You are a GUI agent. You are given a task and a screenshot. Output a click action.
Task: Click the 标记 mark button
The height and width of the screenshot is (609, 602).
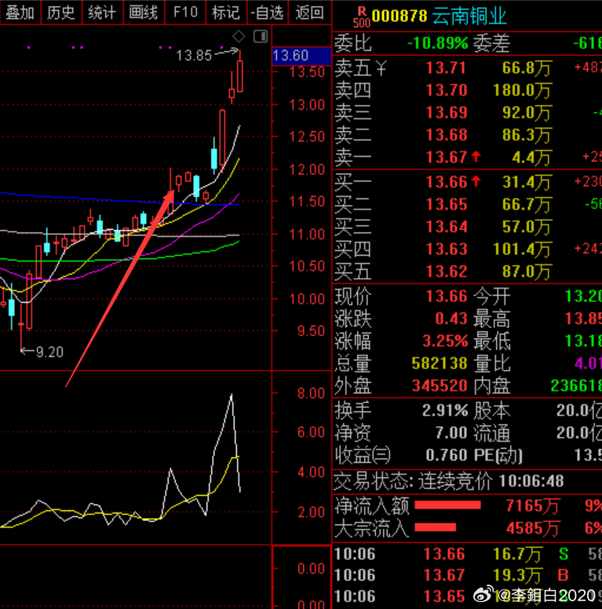point(225,13)
